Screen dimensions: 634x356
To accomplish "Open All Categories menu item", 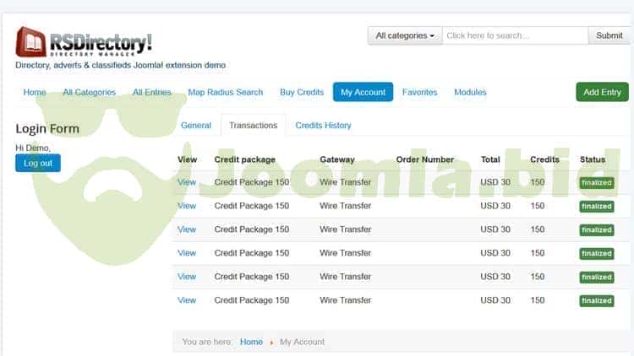I will pos(89,92).
